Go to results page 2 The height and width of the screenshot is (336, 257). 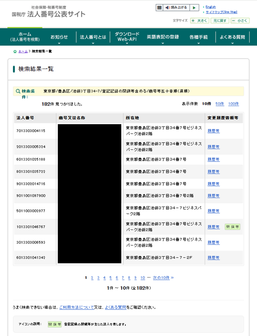(92, 278)
